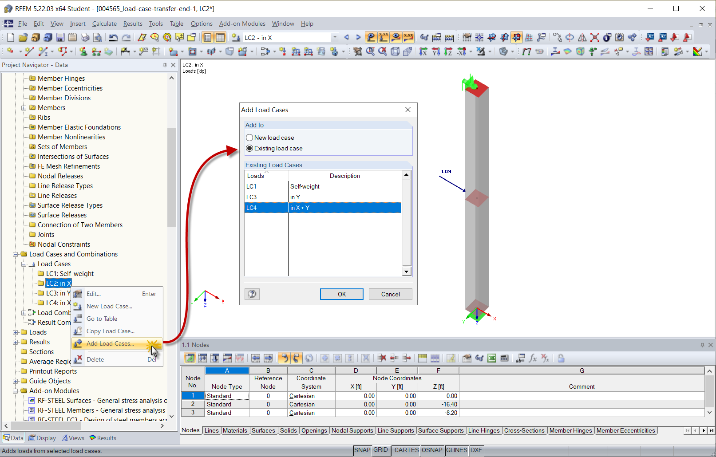This screenshot has height=457, width=716.
Task: Activate the Move/Rotate mirror icon
Action: (582, 37)
